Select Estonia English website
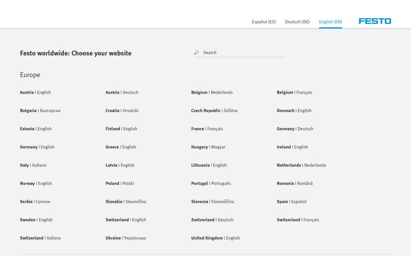The image size is (411, 256). [35, 129]
